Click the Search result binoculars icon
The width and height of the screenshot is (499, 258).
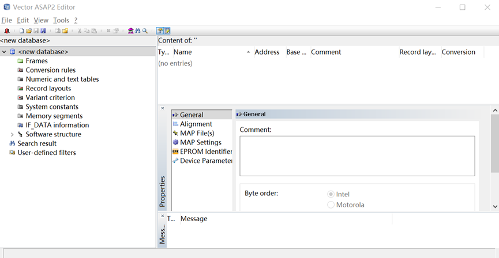tap(12, 143)
